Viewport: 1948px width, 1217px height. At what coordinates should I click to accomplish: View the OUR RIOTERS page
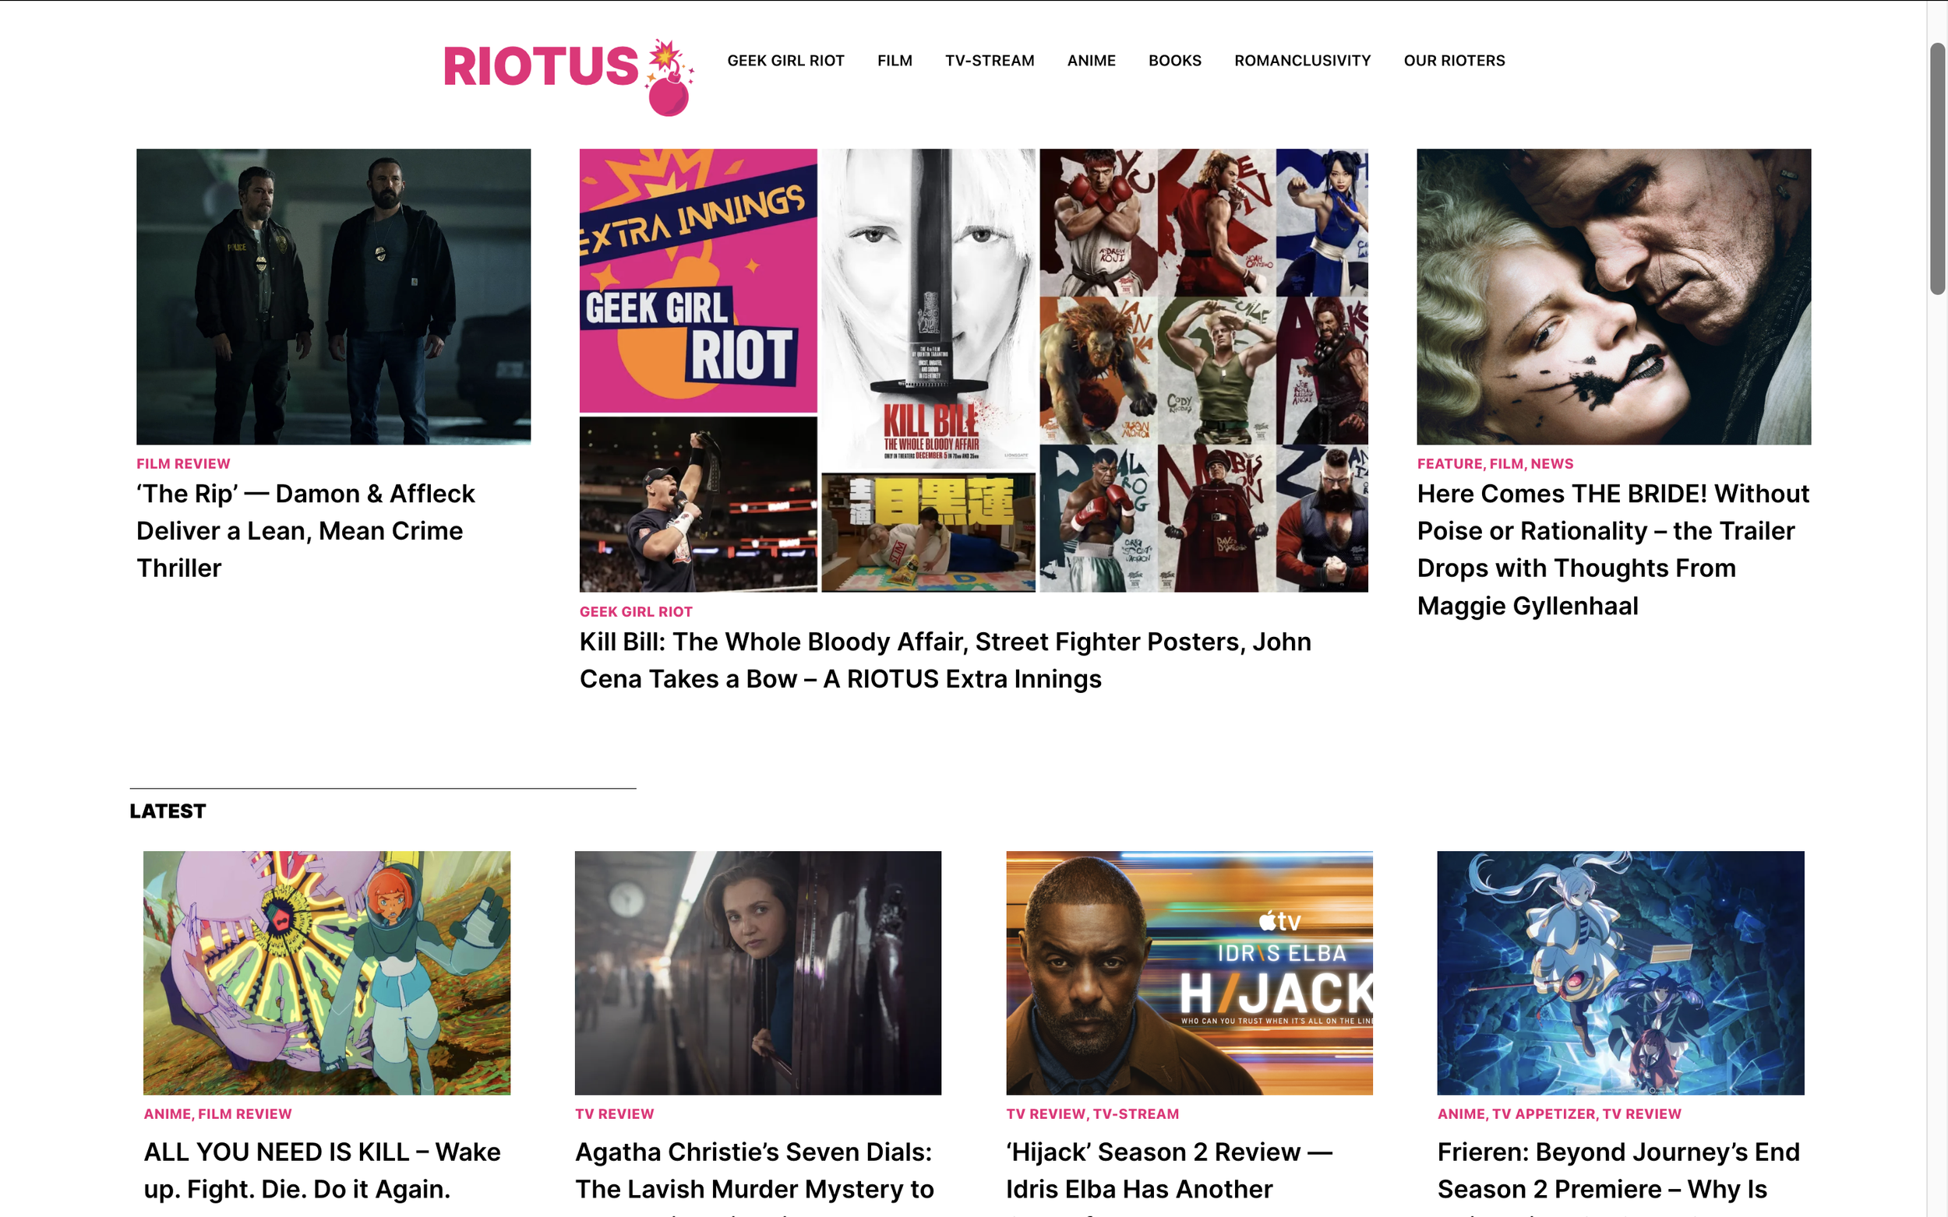pos(1454,61)
